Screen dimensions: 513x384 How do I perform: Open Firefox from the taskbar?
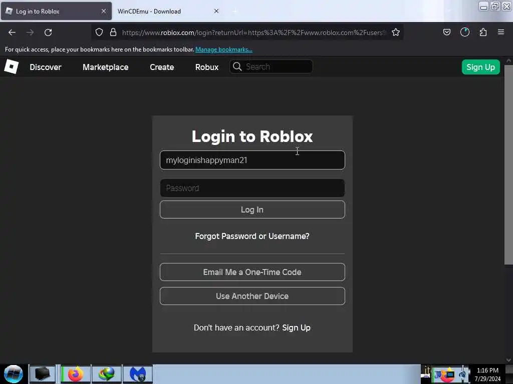pos(76,374)
